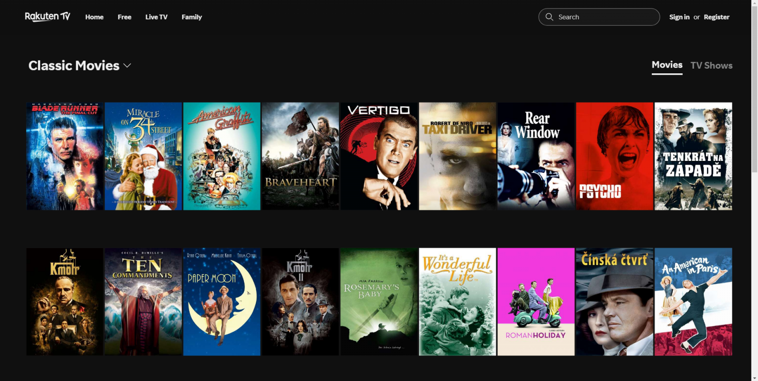
Task: Open the An American in Paris poster
Action: (693, 301)
